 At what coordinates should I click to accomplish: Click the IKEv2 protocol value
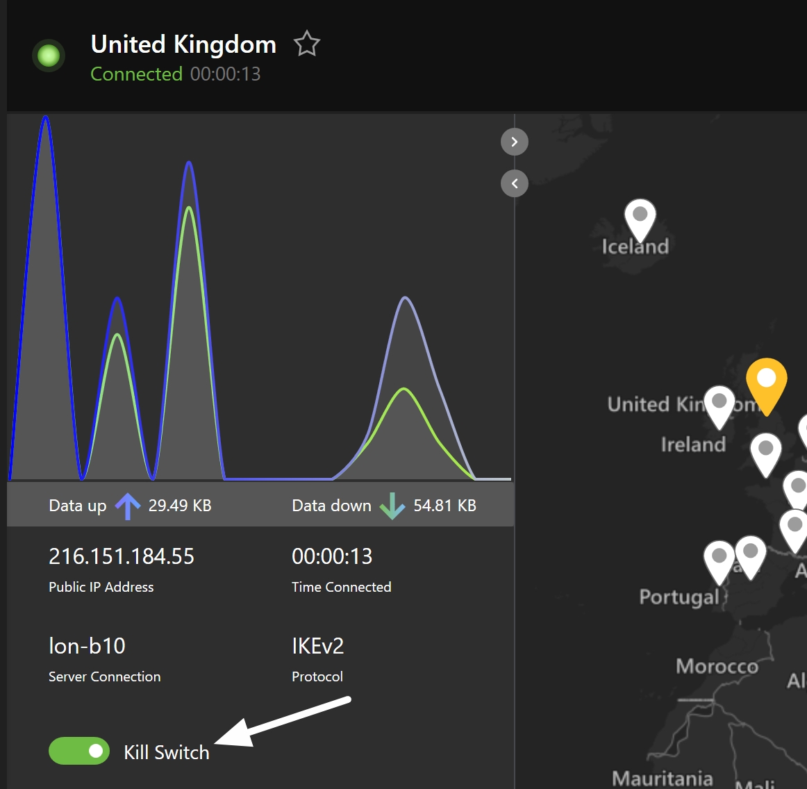(x=317, y=646)
